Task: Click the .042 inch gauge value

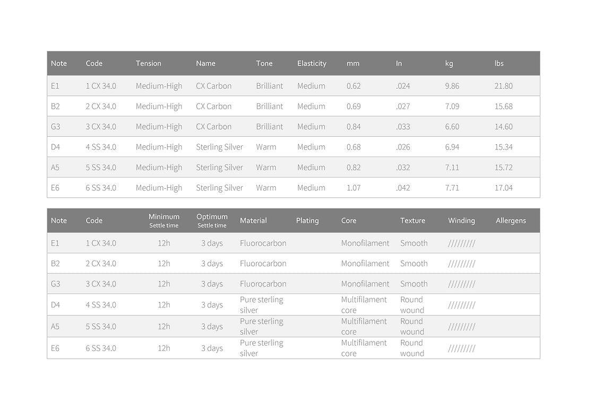Action: pos(403,188)
